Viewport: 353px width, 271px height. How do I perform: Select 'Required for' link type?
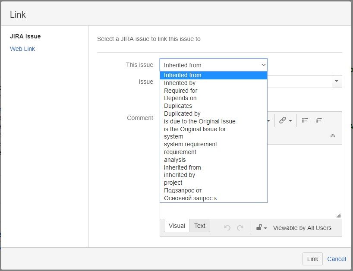[214, 91]
